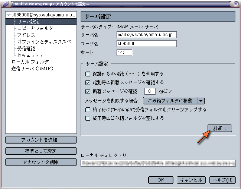
Task: Click the サーバ名 input field
Action: [x=147, y=35]
